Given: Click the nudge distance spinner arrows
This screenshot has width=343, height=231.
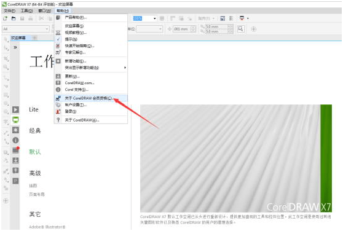Looking at the screenshot, I should coord(194,29).
